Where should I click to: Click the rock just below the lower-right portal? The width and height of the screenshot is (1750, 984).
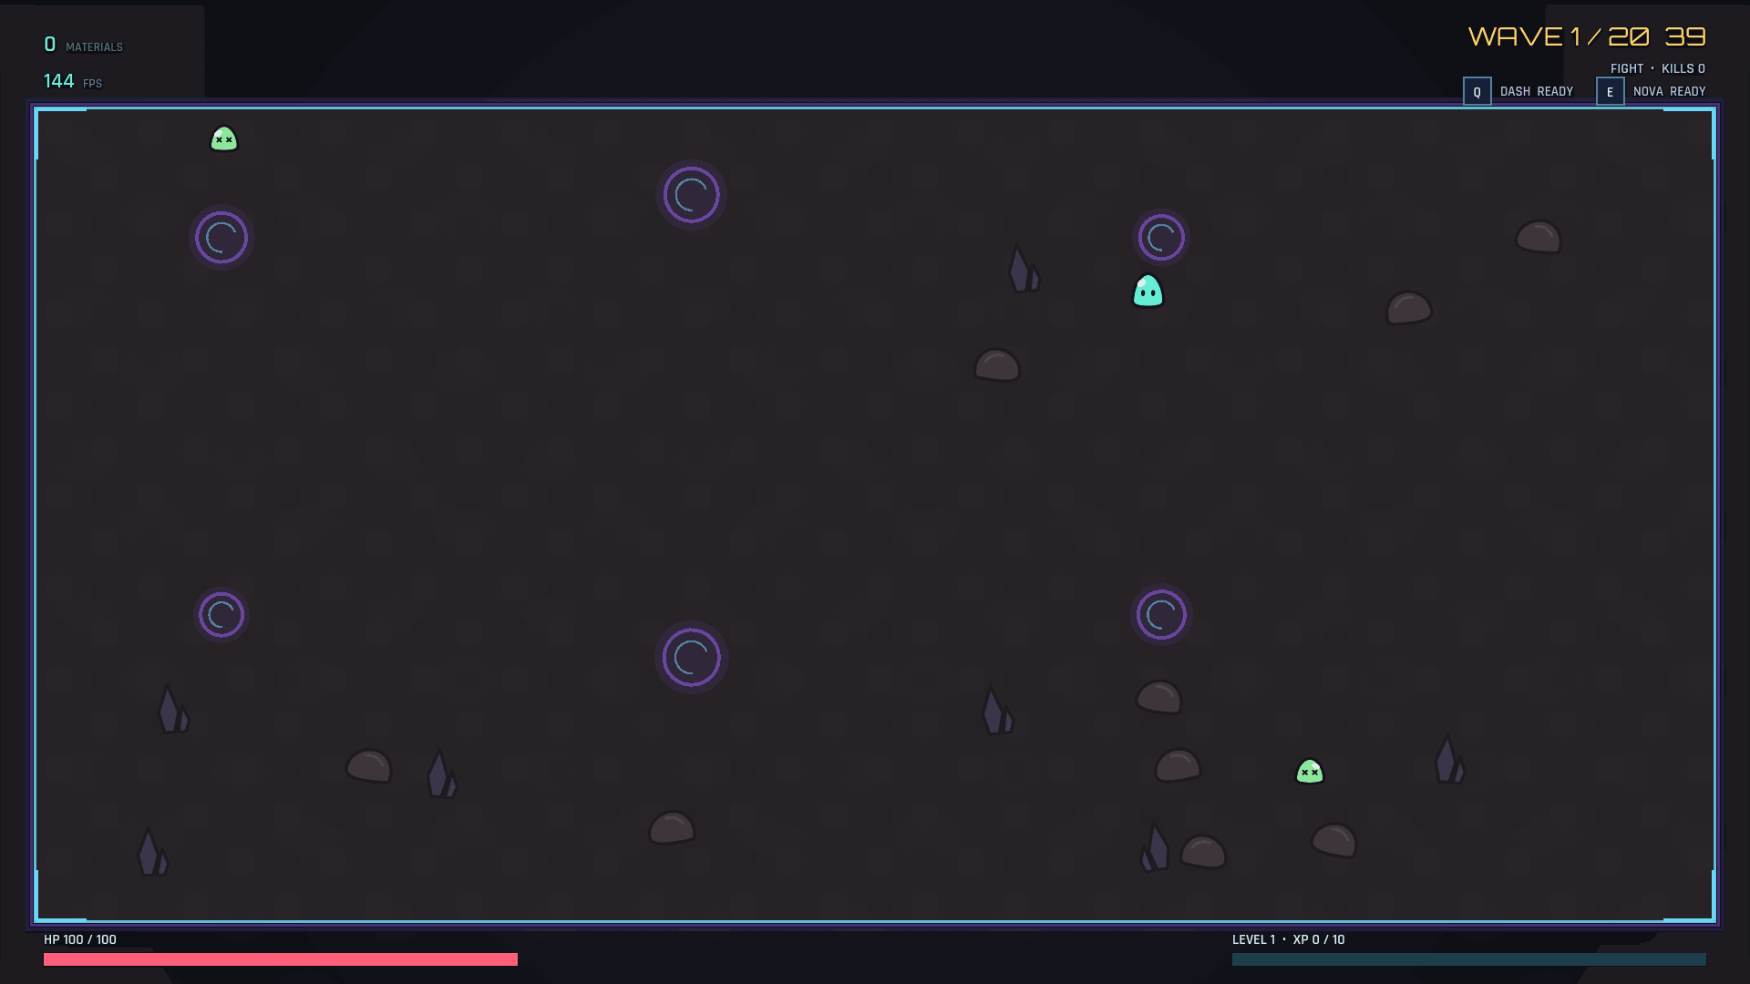tap(1158, 697)
